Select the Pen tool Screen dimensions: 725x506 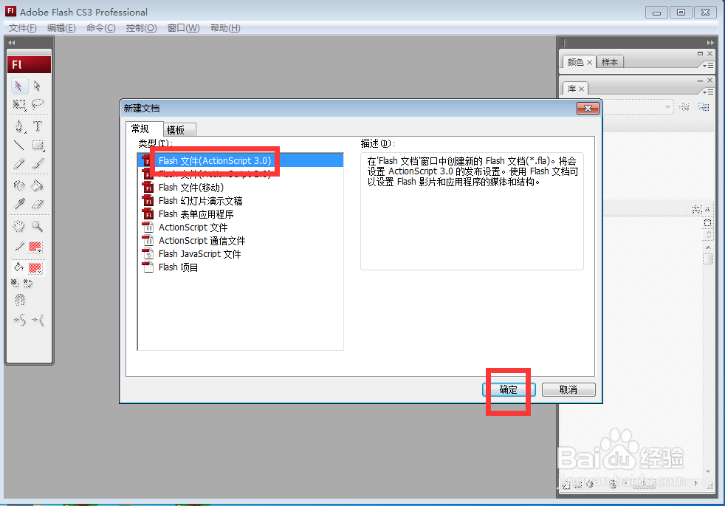tap(19, 126)
